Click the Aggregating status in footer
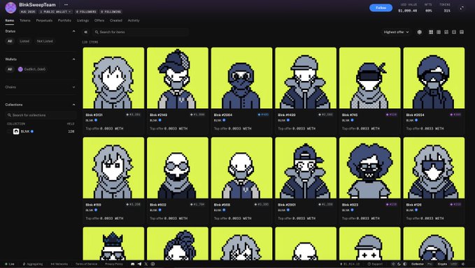The width and height of the screenshot is (475, 268). [33, 264]
